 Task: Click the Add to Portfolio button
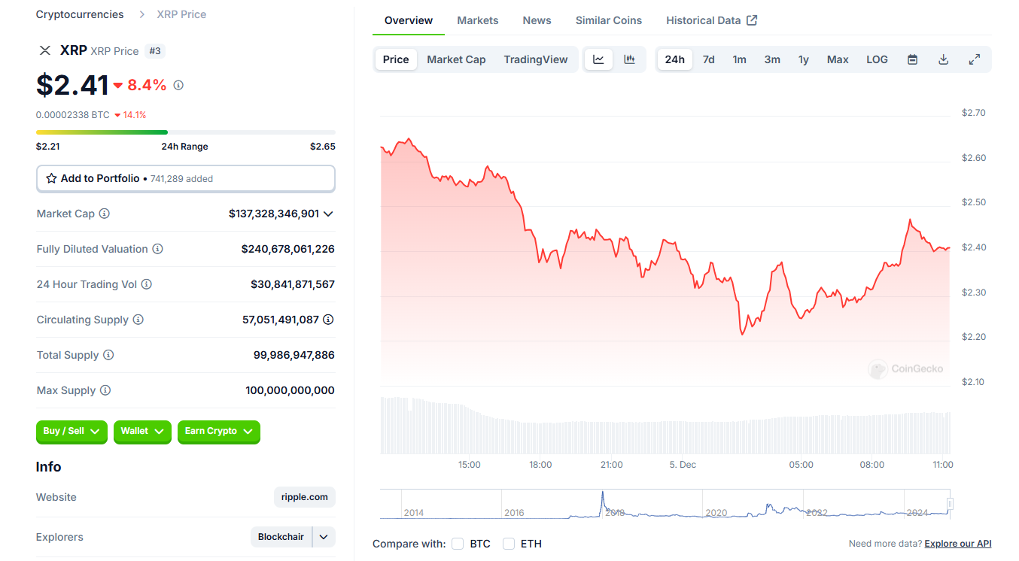[x=186, y=178]
